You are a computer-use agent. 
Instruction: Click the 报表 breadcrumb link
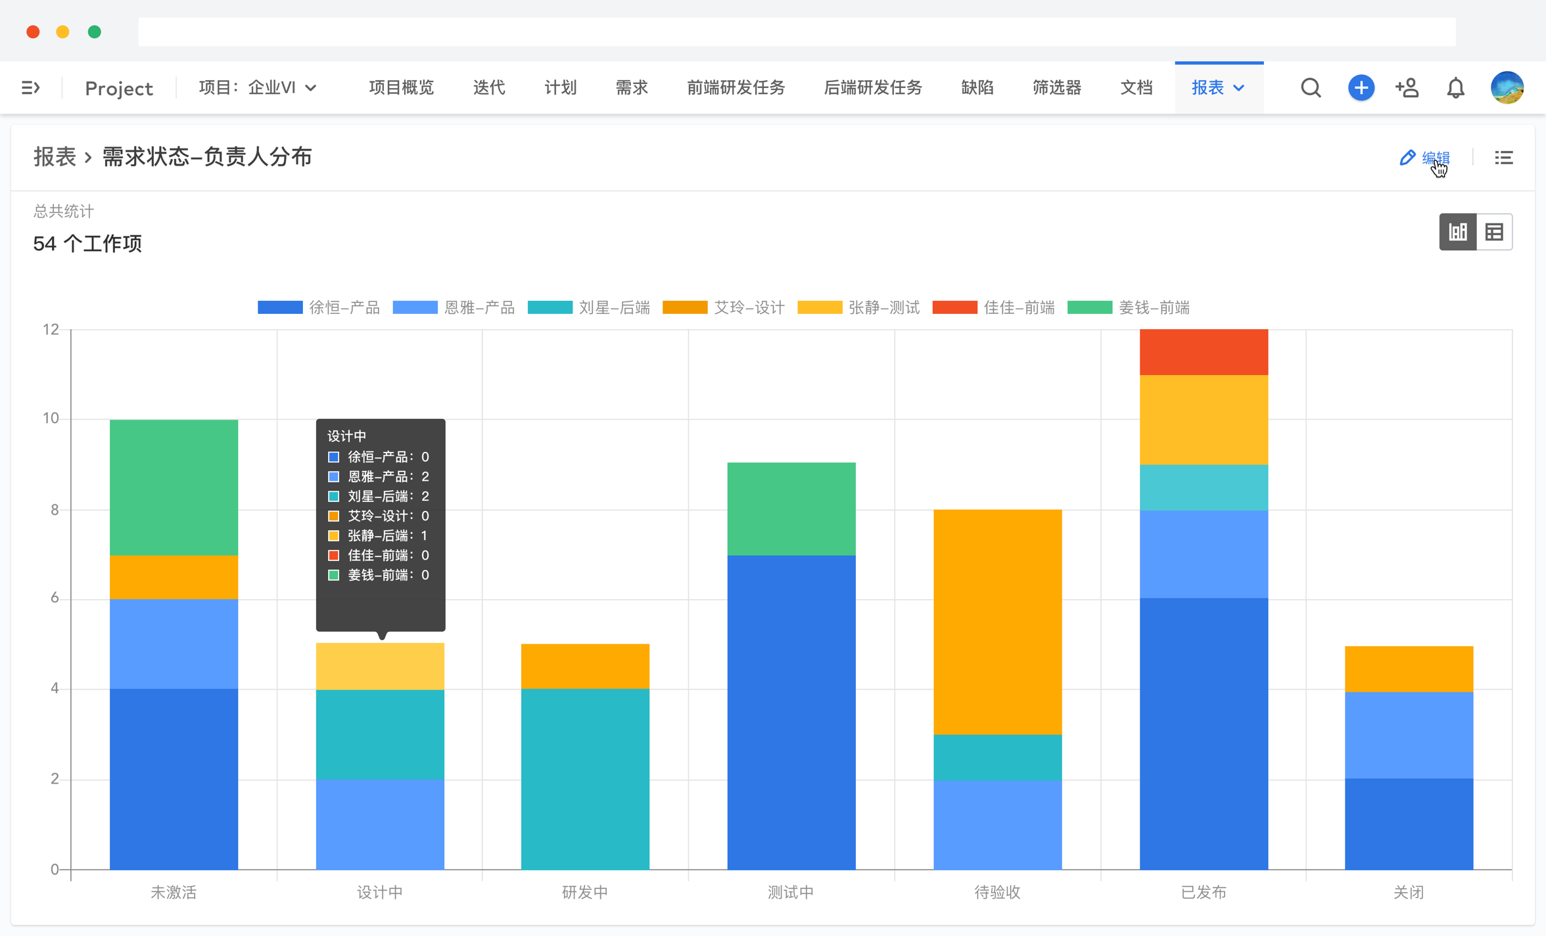pyautogui.click(x=55, y=157)
